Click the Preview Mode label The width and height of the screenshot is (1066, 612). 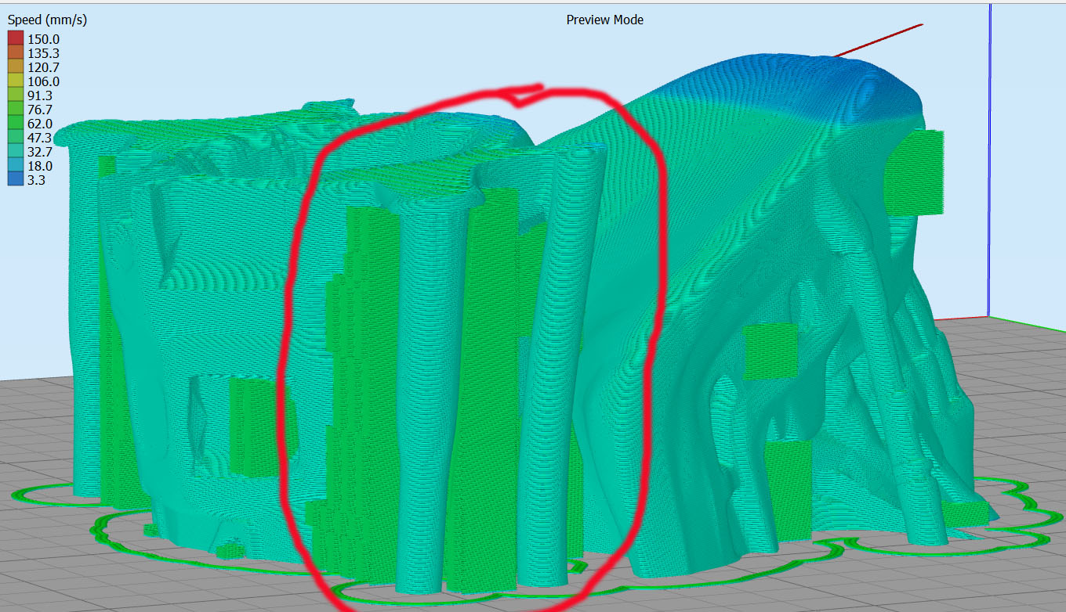(x=604, y=20)
